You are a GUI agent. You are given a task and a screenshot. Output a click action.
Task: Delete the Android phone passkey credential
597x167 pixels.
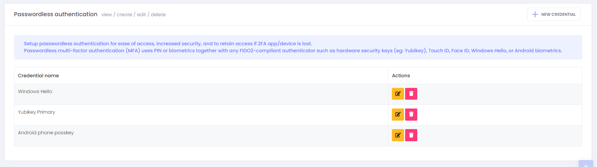tap(411, 135)
